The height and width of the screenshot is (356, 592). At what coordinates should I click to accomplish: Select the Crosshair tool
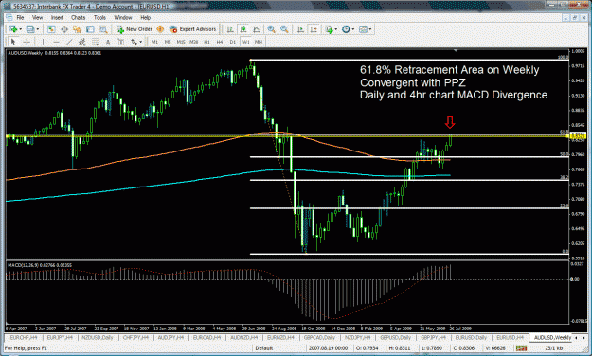(x=27, y=42)
